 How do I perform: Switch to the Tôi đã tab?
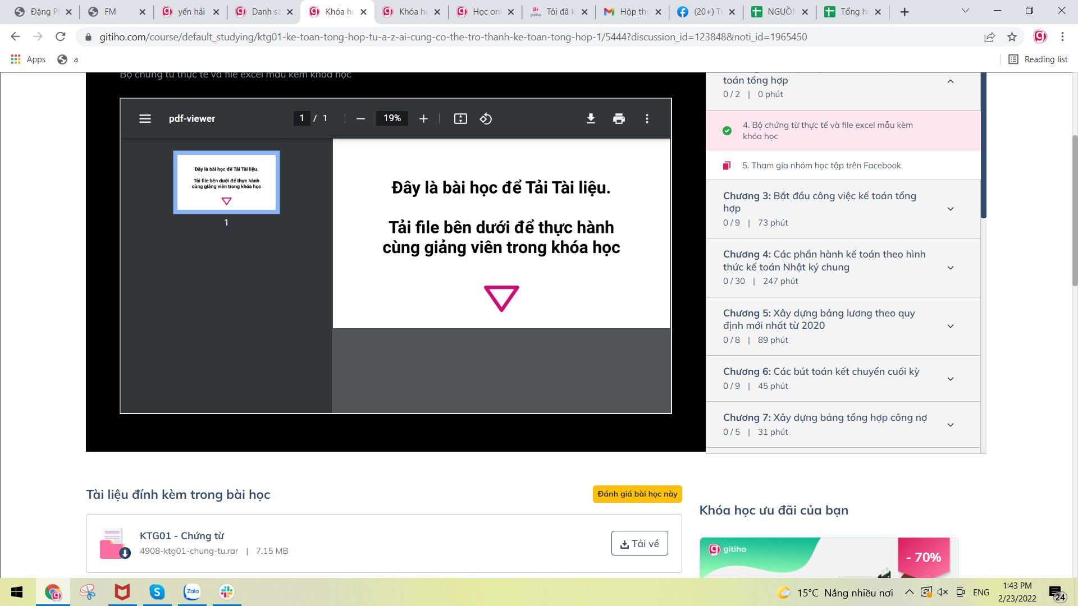coord(559,12)
